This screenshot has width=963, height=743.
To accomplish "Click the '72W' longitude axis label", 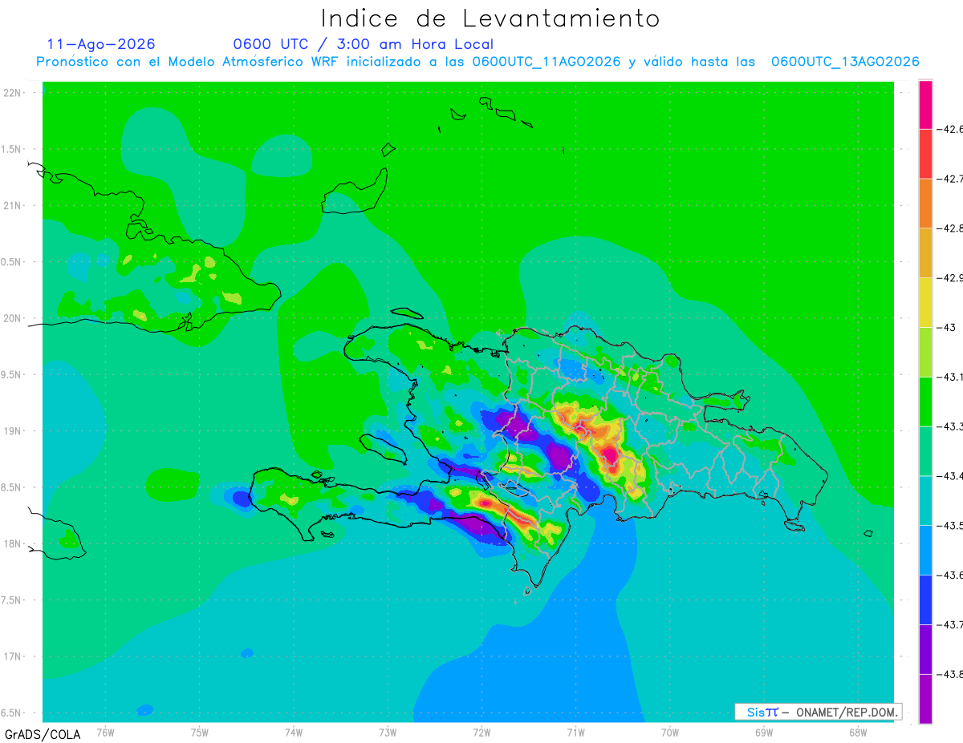I will (x=481, y=733).
